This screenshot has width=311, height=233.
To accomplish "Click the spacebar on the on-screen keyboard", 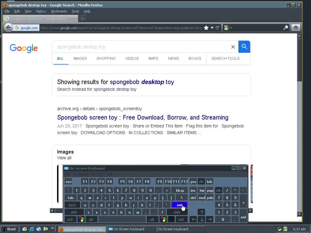I will click(x=122, y=219).
